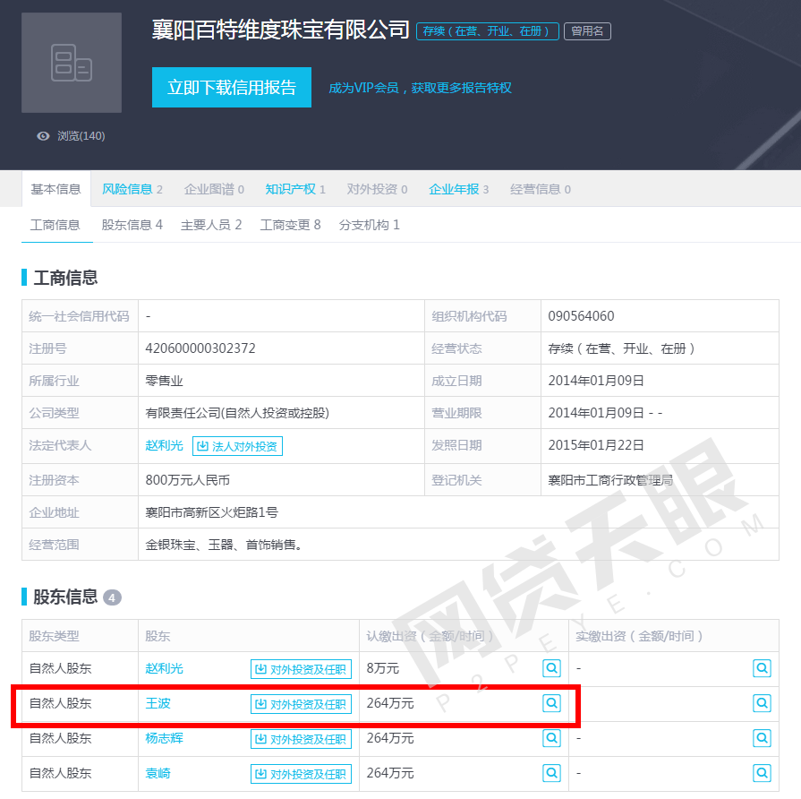Open shareholder 杨志辉 link
Image resolution: width=801 pixels, height=799 pixels.
pos(164,738)
